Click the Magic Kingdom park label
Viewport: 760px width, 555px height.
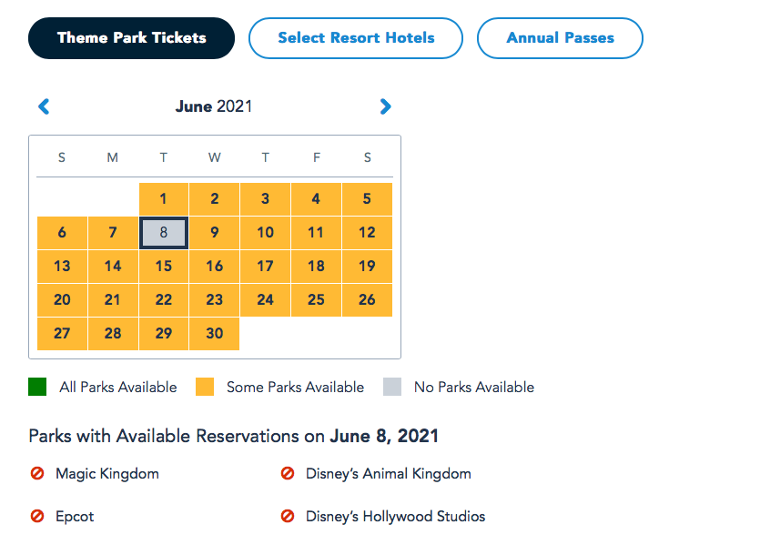click(x=106, y=474)
